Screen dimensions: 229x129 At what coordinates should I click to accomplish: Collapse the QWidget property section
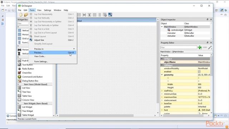coord(162,65)
